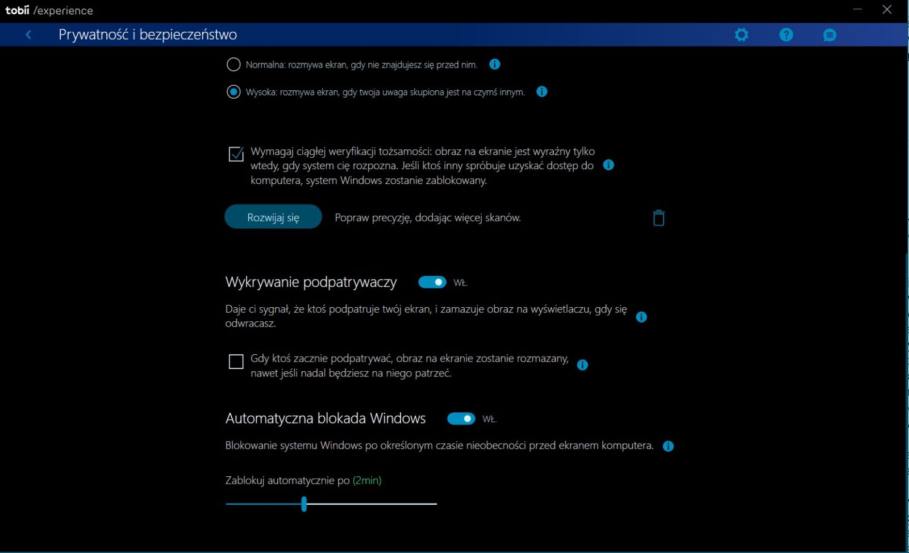Enable the Gdy ktoś zacznie podpatrywać checkbox
This screenshot has height=553, width=909.
[x=236, y=362]
